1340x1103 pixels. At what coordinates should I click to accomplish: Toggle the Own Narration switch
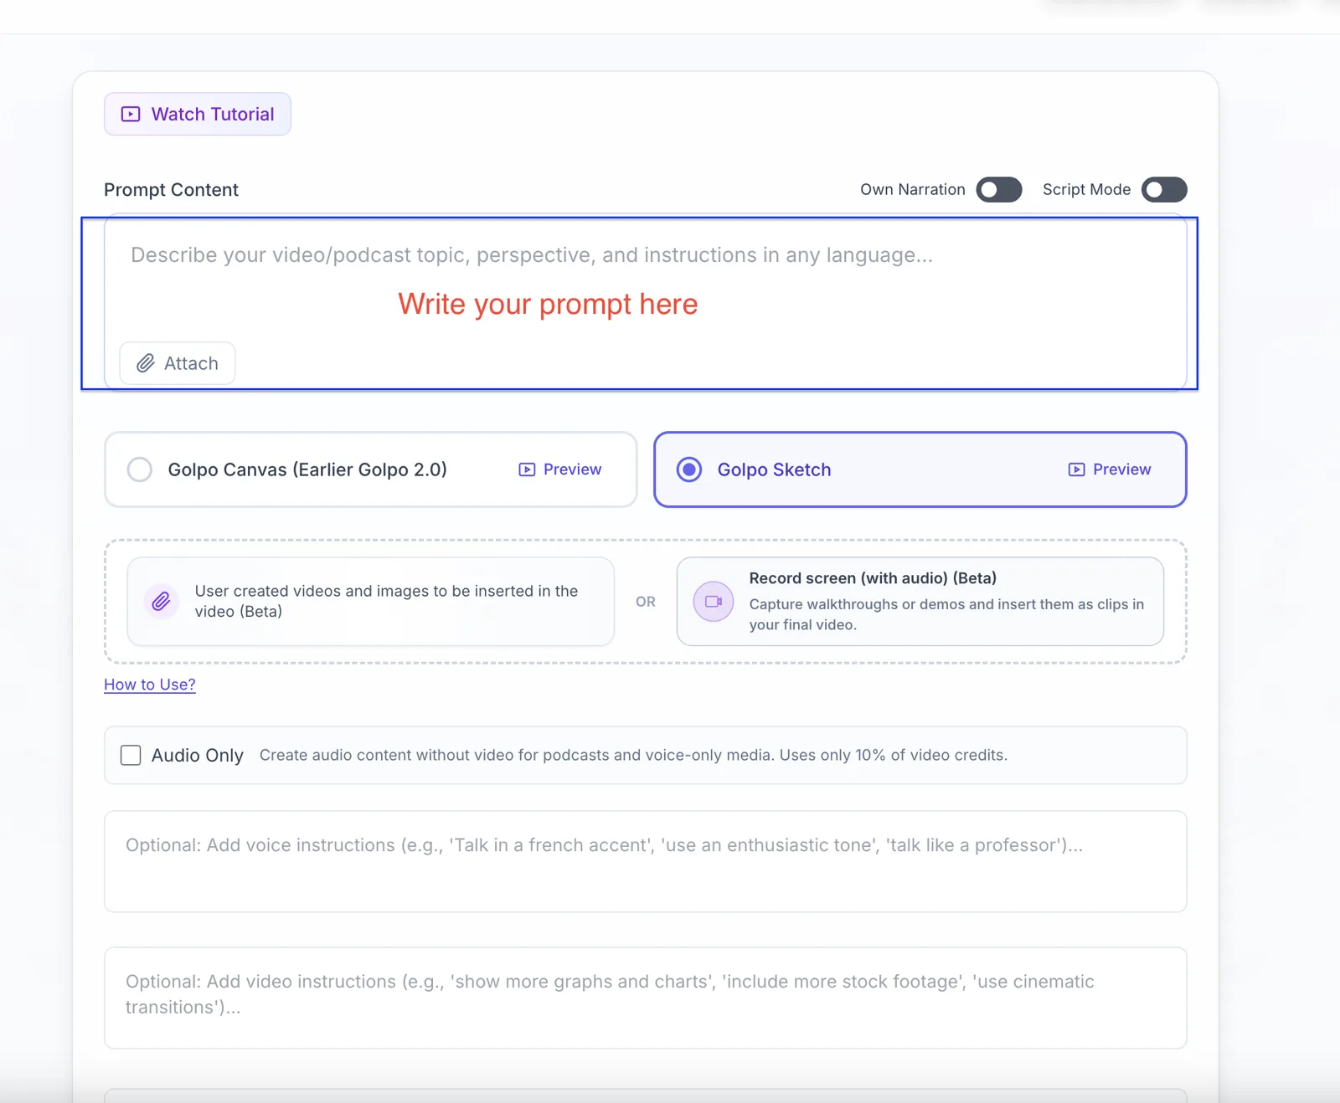pos(998,190)
